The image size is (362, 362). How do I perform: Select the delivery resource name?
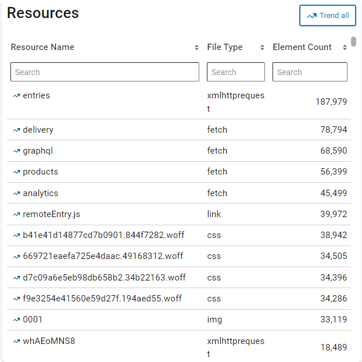(x=38, y=130)
